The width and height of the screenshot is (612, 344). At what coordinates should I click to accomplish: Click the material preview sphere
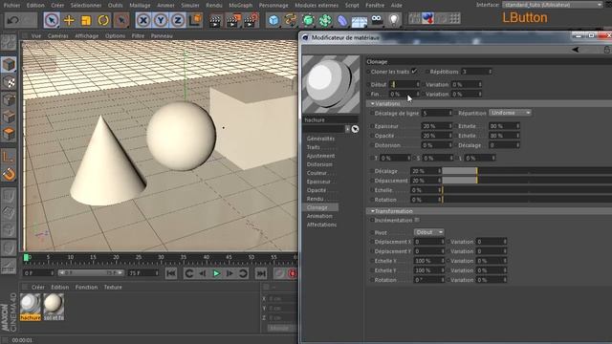point(331,84)
